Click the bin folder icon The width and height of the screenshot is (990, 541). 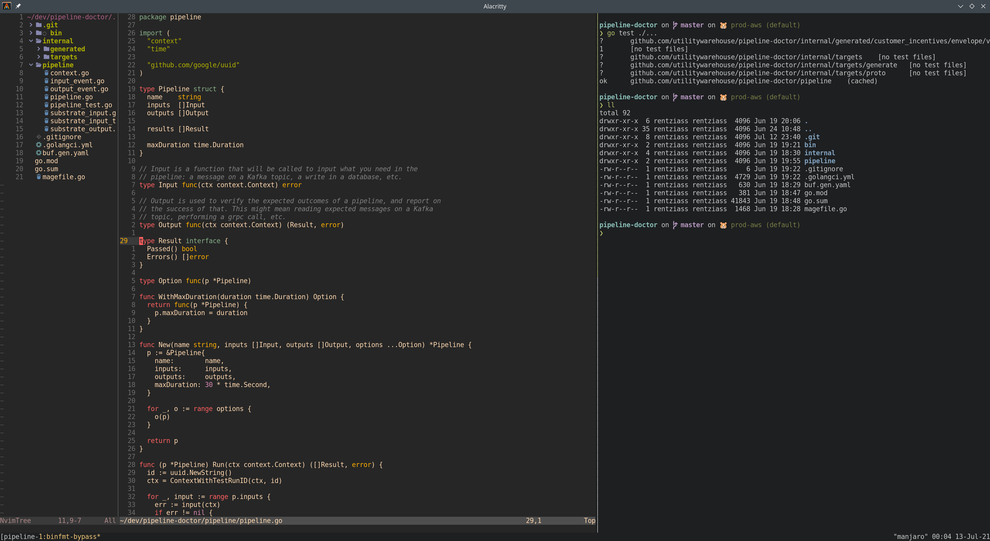tap(39, 33)
